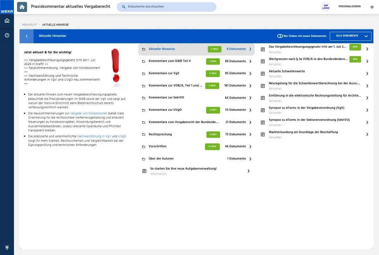Click folder icon of Über die Autoren
Viewport: 379px width, 255px height.
144,159
